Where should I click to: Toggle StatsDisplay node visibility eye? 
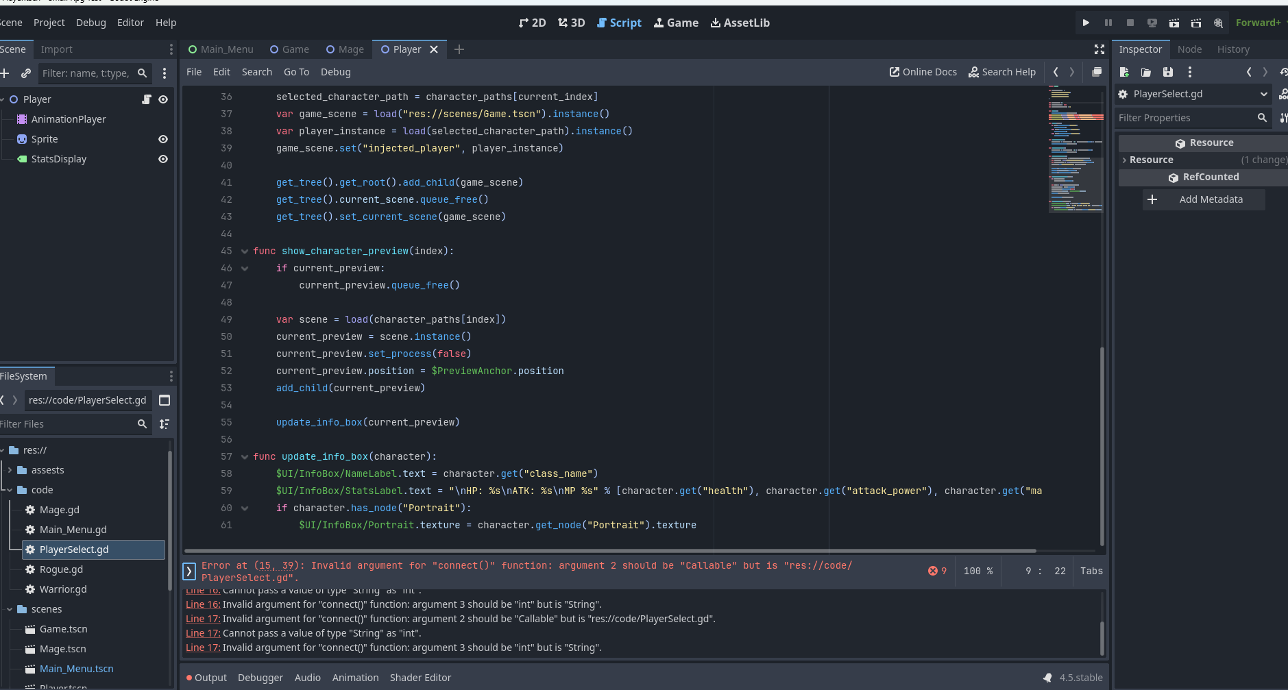[163, 159]
